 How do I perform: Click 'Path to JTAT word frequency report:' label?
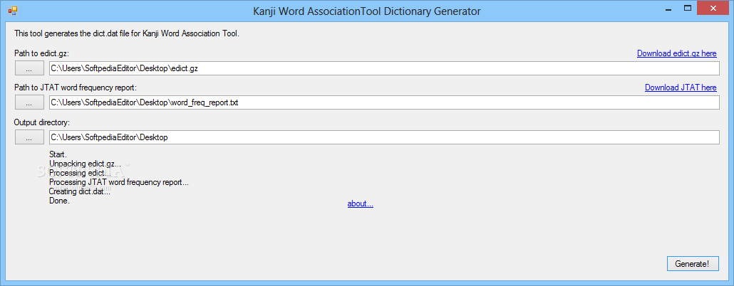76,88
